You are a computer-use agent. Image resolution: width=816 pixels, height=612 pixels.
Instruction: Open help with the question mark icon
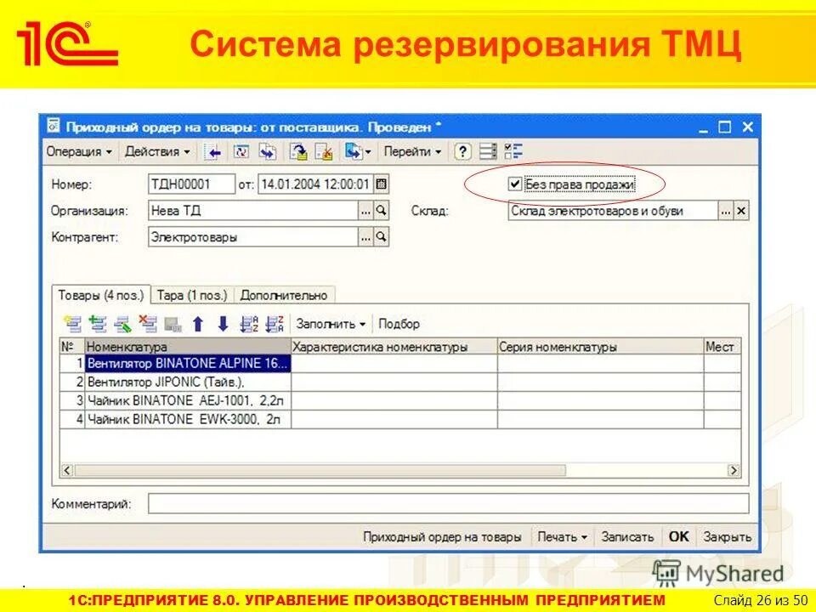462,152
